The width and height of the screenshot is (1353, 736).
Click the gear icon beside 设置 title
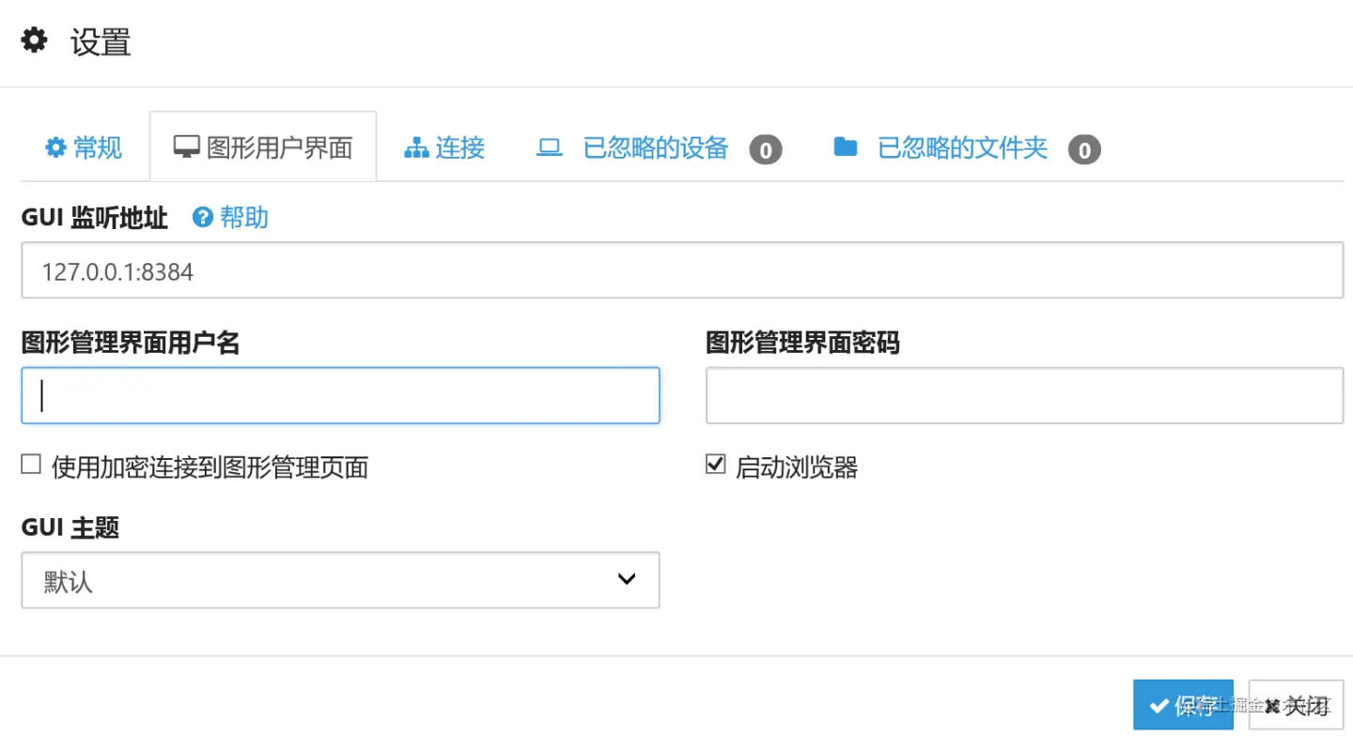(x=35, y=41)
